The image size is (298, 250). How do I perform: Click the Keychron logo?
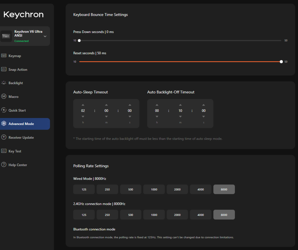tap(24, 15)
